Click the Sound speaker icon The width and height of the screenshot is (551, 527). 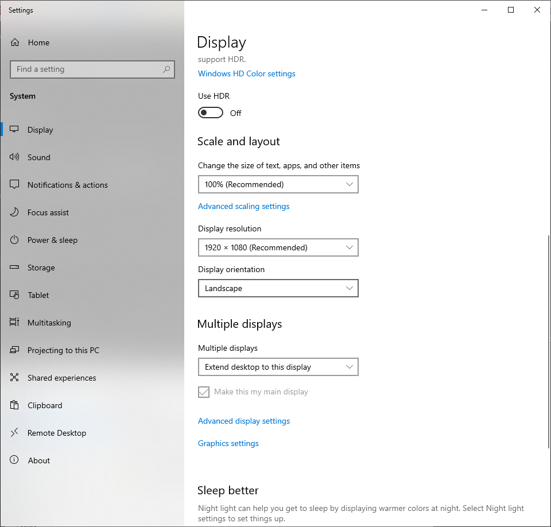[x=14, y=157]
